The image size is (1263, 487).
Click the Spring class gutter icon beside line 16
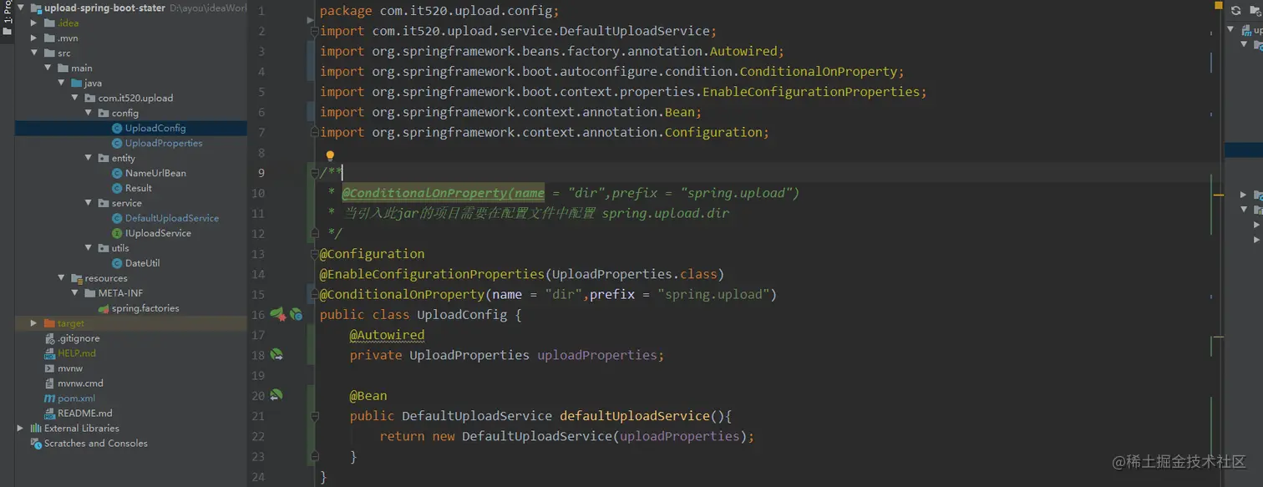(296, 315)
